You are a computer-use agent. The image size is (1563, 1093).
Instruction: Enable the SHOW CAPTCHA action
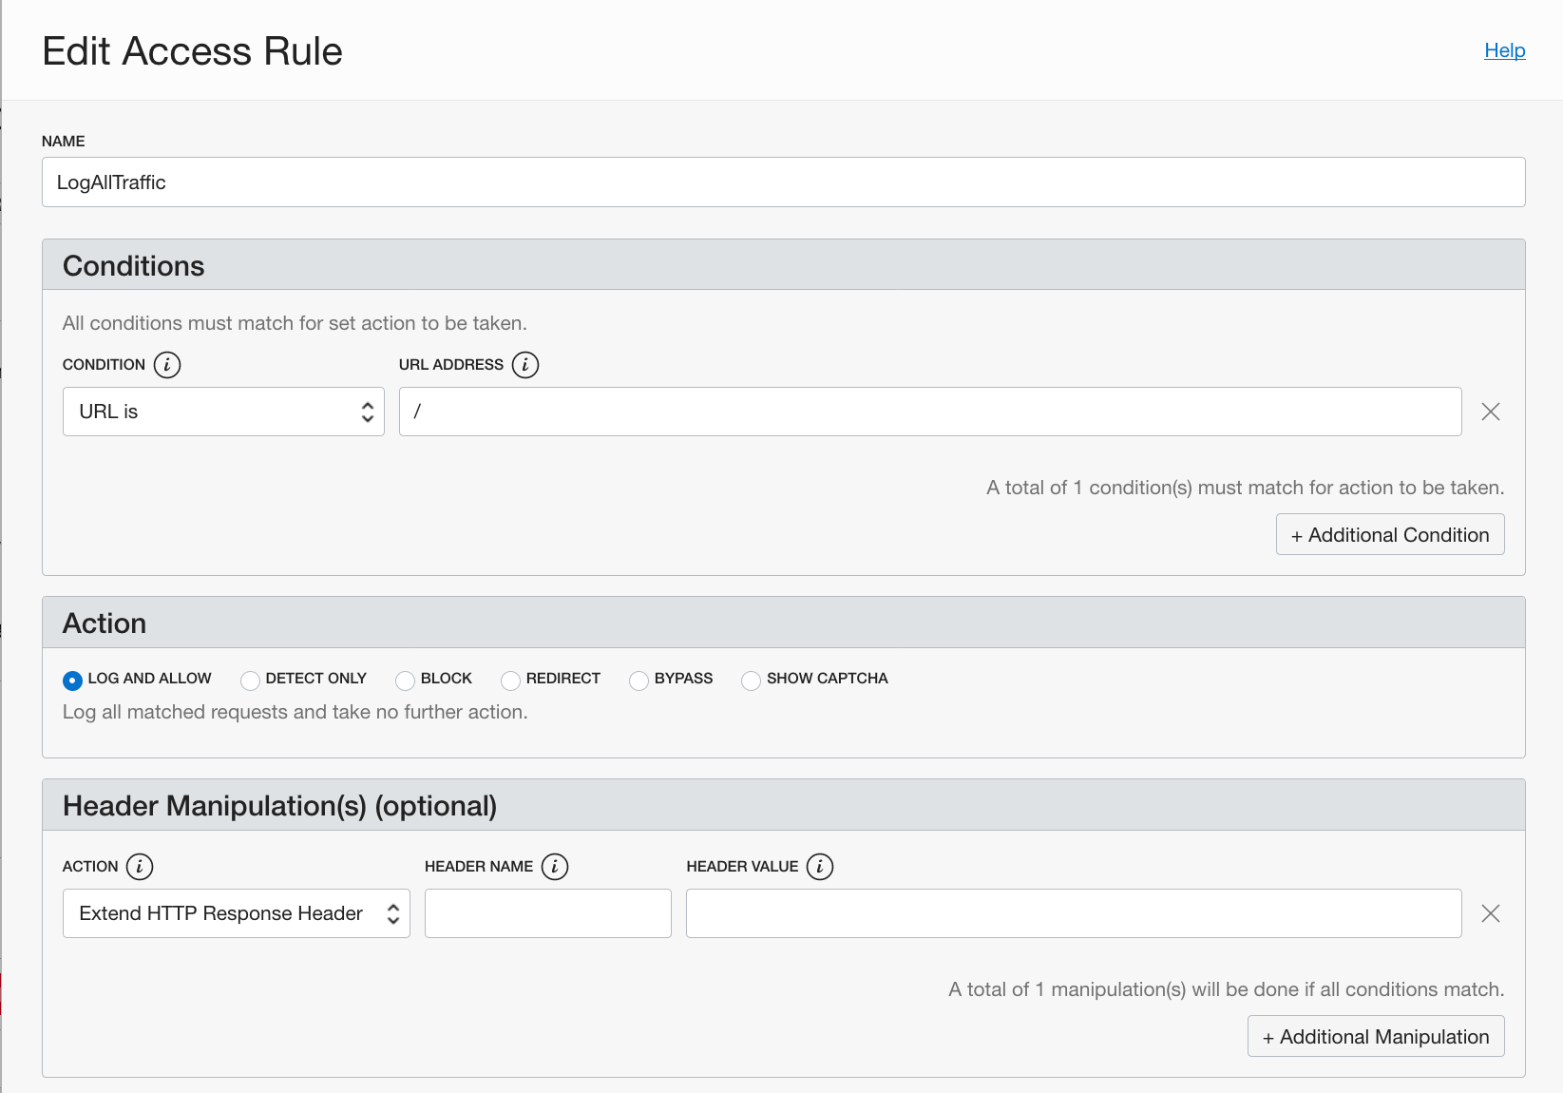[752, 680]
